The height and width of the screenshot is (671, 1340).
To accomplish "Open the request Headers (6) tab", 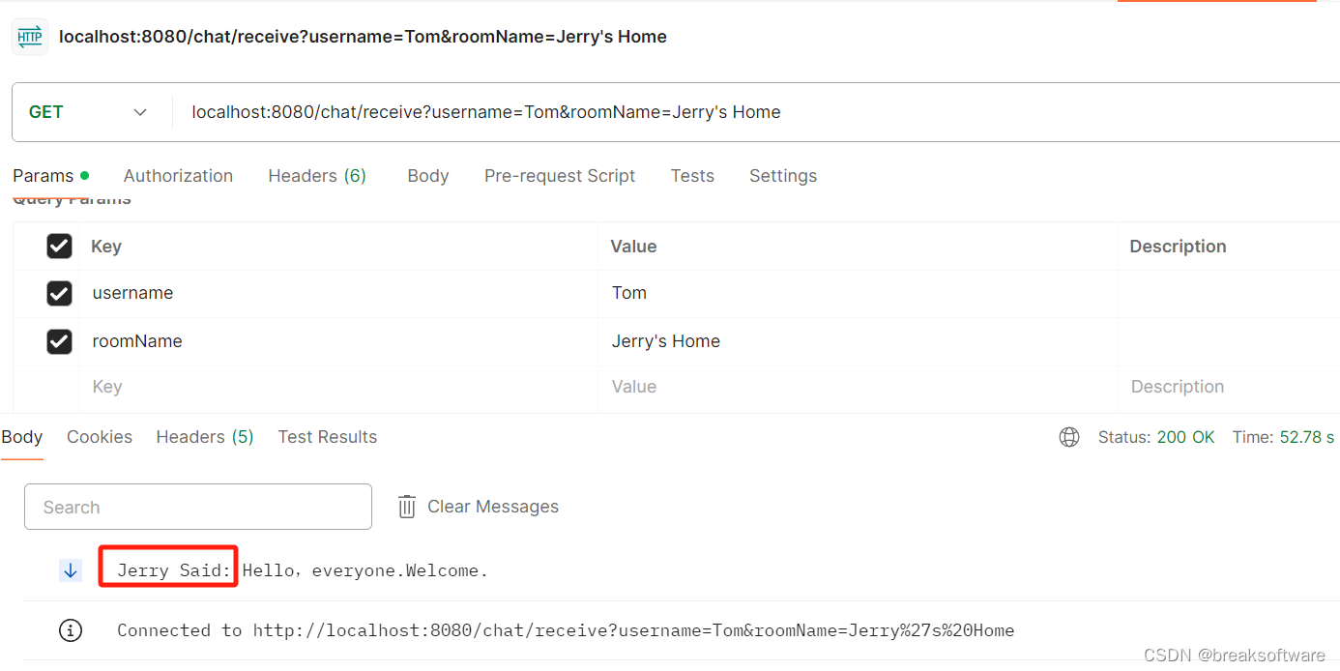I will (317, 176).
